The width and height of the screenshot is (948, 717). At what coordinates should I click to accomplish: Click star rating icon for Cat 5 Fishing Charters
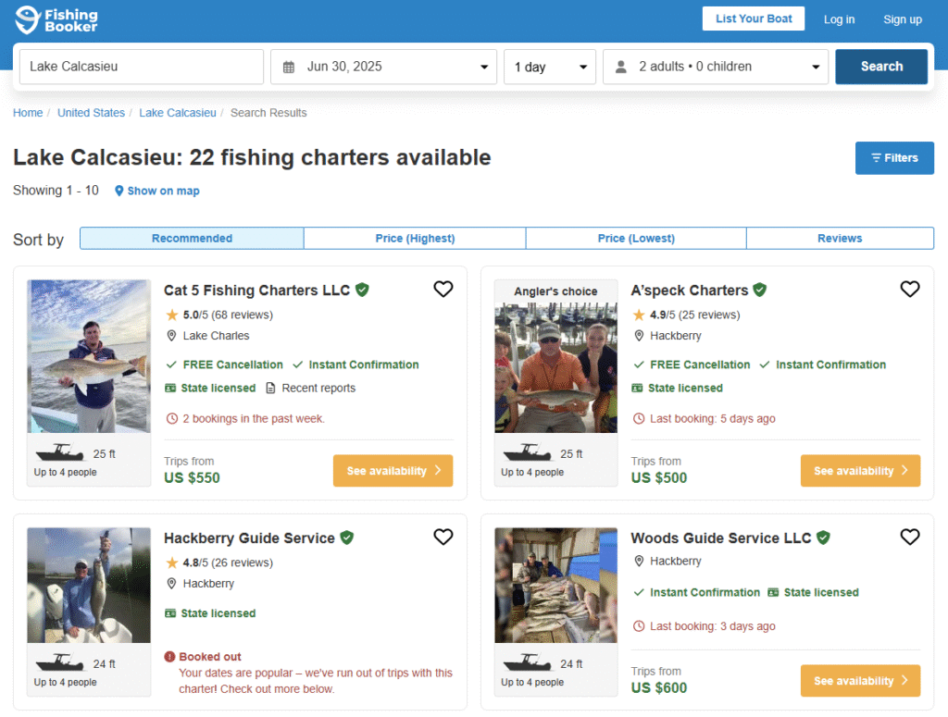172,315
